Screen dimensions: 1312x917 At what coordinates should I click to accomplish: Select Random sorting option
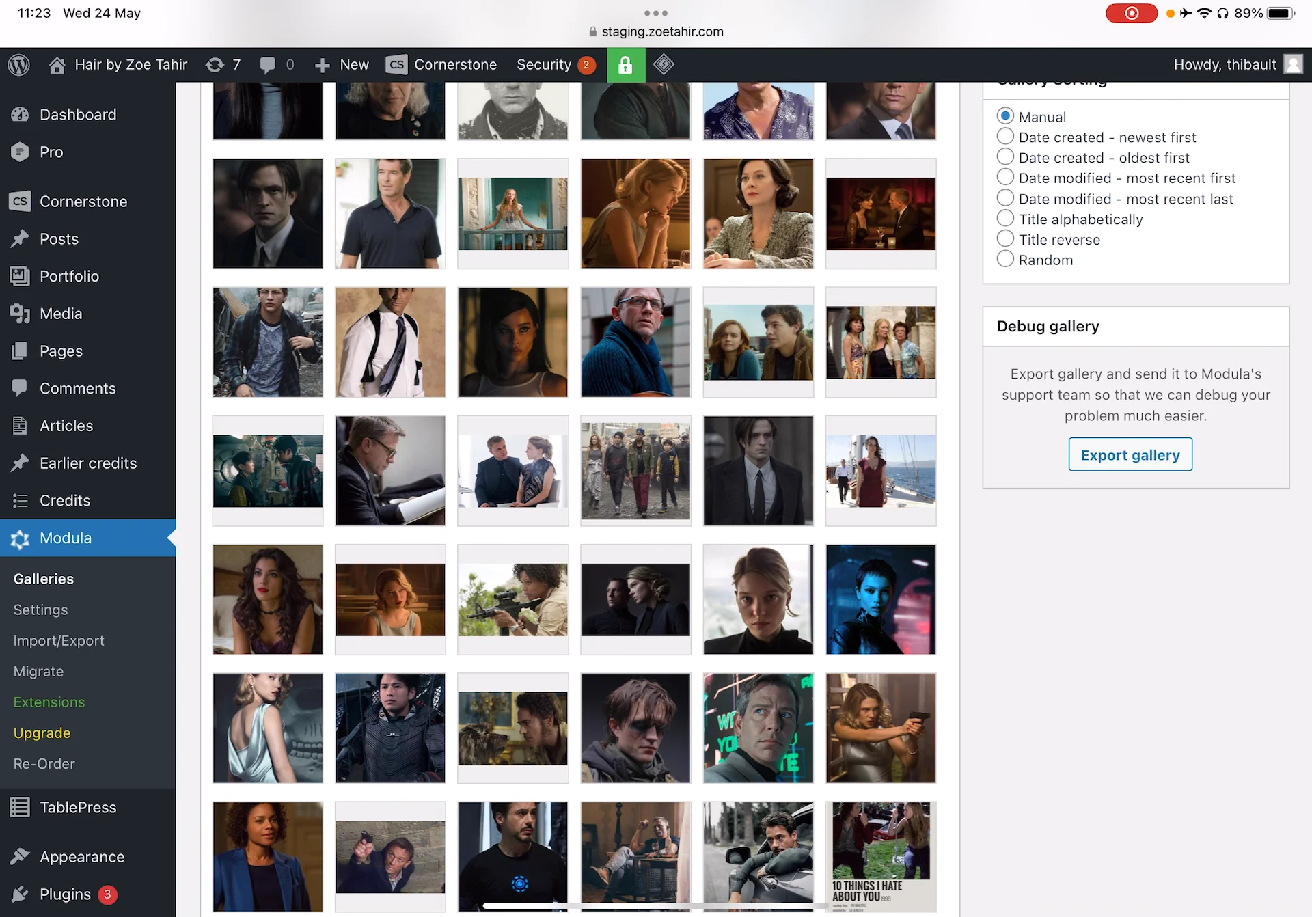[x=1005, y=260]
